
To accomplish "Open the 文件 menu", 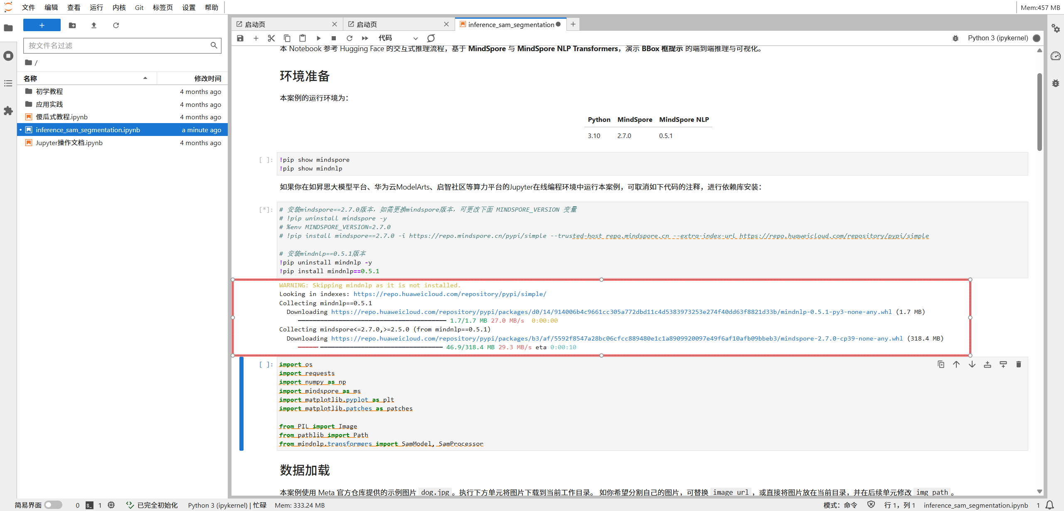I will click(x=29, y=7).
